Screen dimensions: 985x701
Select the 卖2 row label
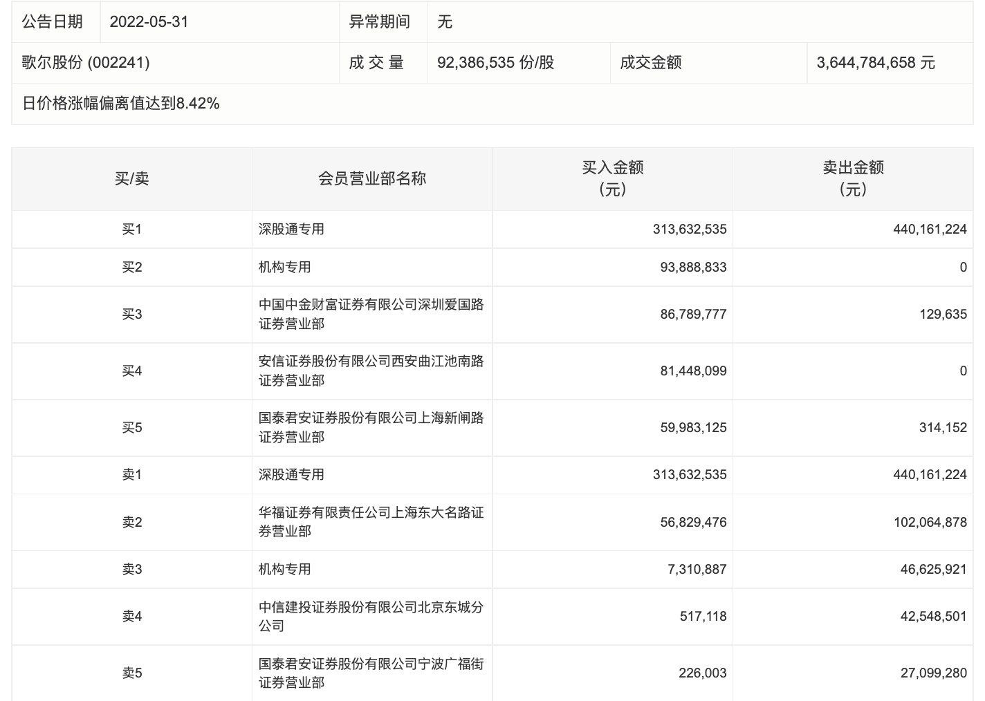pos(131,522)
